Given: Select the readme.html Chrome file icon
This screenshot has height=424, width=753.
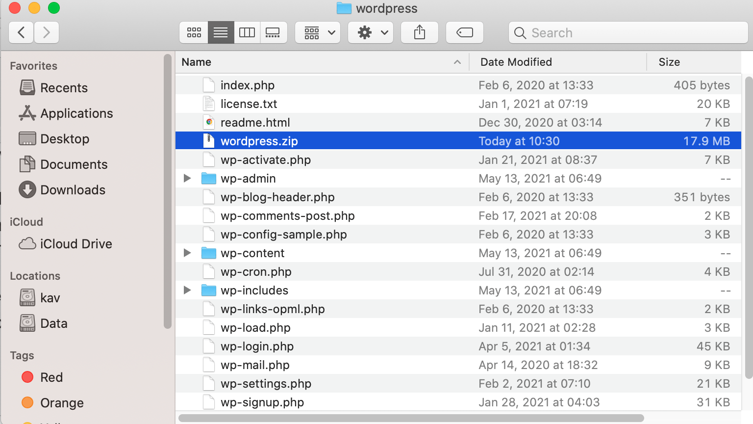Looking at the screenshot, I should tap(209, 123).
